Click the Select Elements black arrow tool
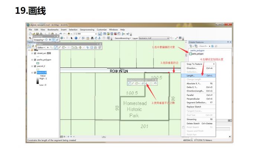The image size is (264, 148). [71, 38]
